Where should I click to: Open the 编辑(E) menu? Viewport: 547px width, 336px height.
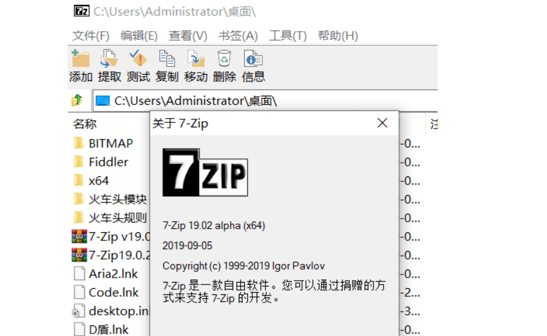[139, 35]
